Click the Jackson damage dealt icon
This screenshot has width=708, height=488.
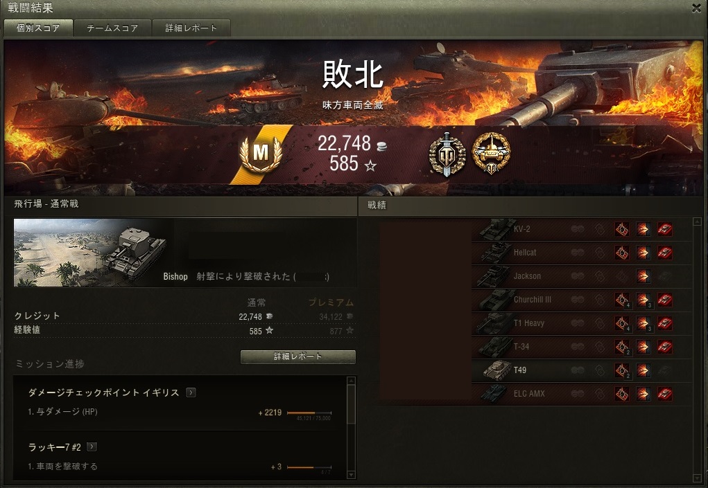click(643, 276)
